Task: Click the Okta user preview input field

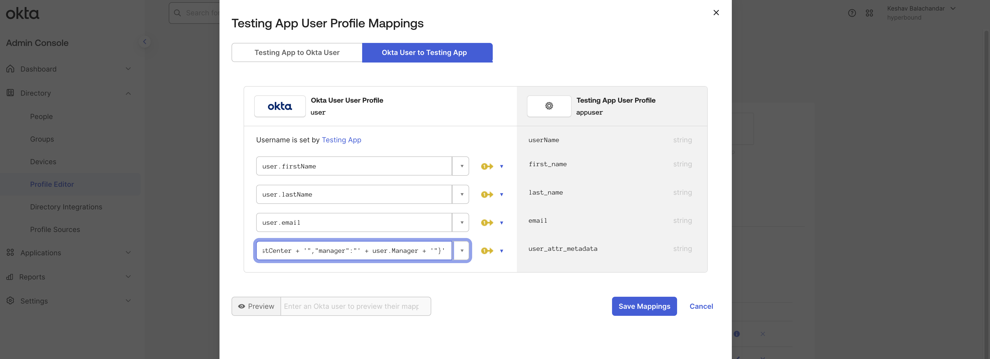Action: (356, 306)
